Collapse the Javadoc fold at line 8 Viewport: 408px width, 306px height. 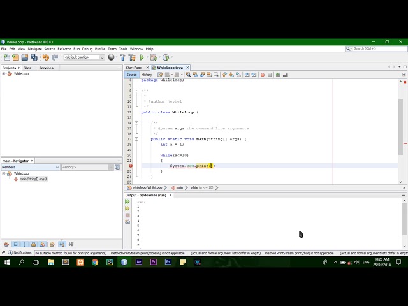click(136, 91)
